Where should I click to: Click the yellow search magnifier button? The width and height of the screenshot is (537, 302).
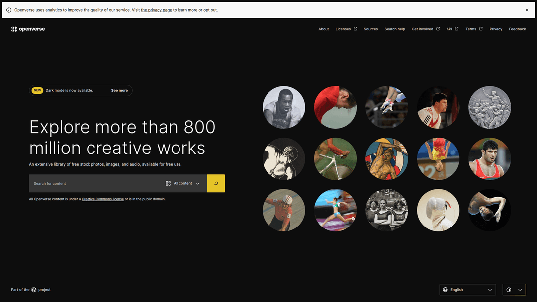pyautogui.click(x=216, y=183)
